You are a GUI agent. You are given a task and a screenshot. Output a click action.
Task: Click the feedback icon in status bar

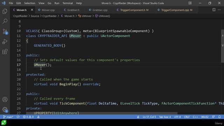213,117
